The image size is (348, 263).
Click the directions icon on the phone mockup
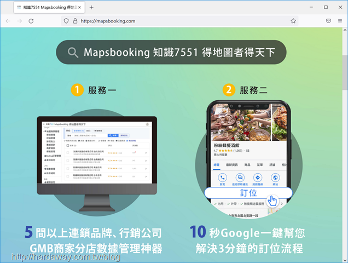258,178
